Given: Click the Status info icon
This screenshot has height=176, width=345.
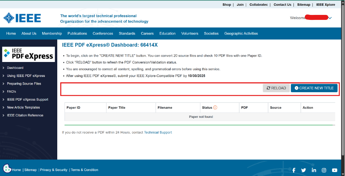Looking at the screenshot, I should [215, 108].
